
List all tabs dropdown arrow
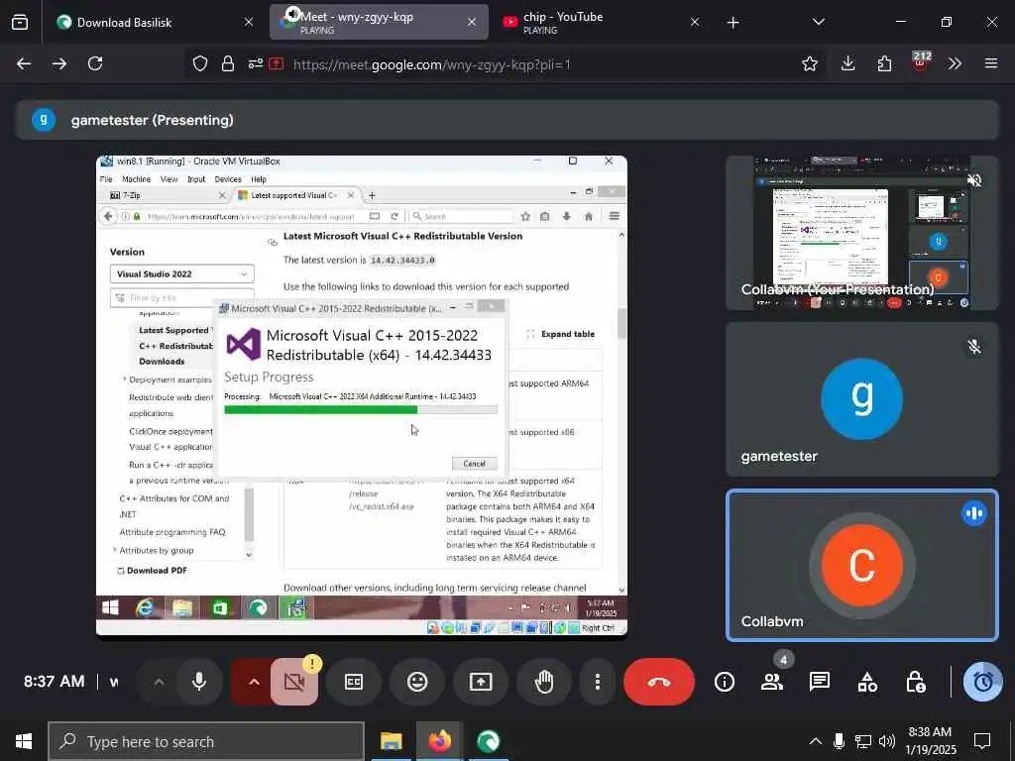point(818,22)
